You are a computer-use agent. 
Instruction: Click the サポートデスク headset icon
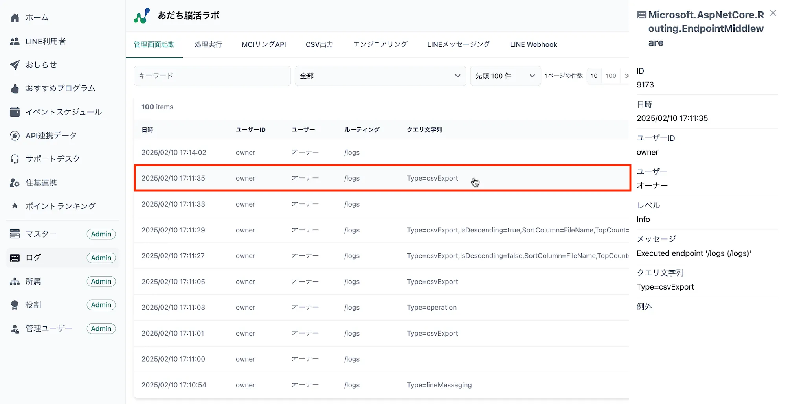coord(15,159)
